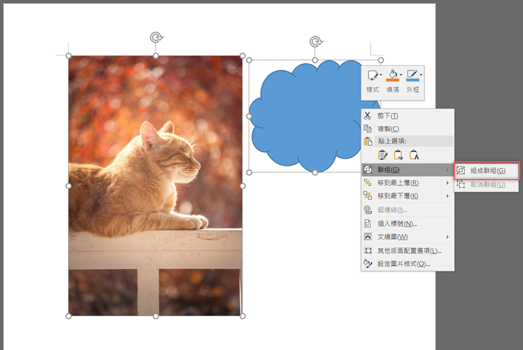
Task: Click 插入標號(N)... menu entry
Action: [397, 224]
